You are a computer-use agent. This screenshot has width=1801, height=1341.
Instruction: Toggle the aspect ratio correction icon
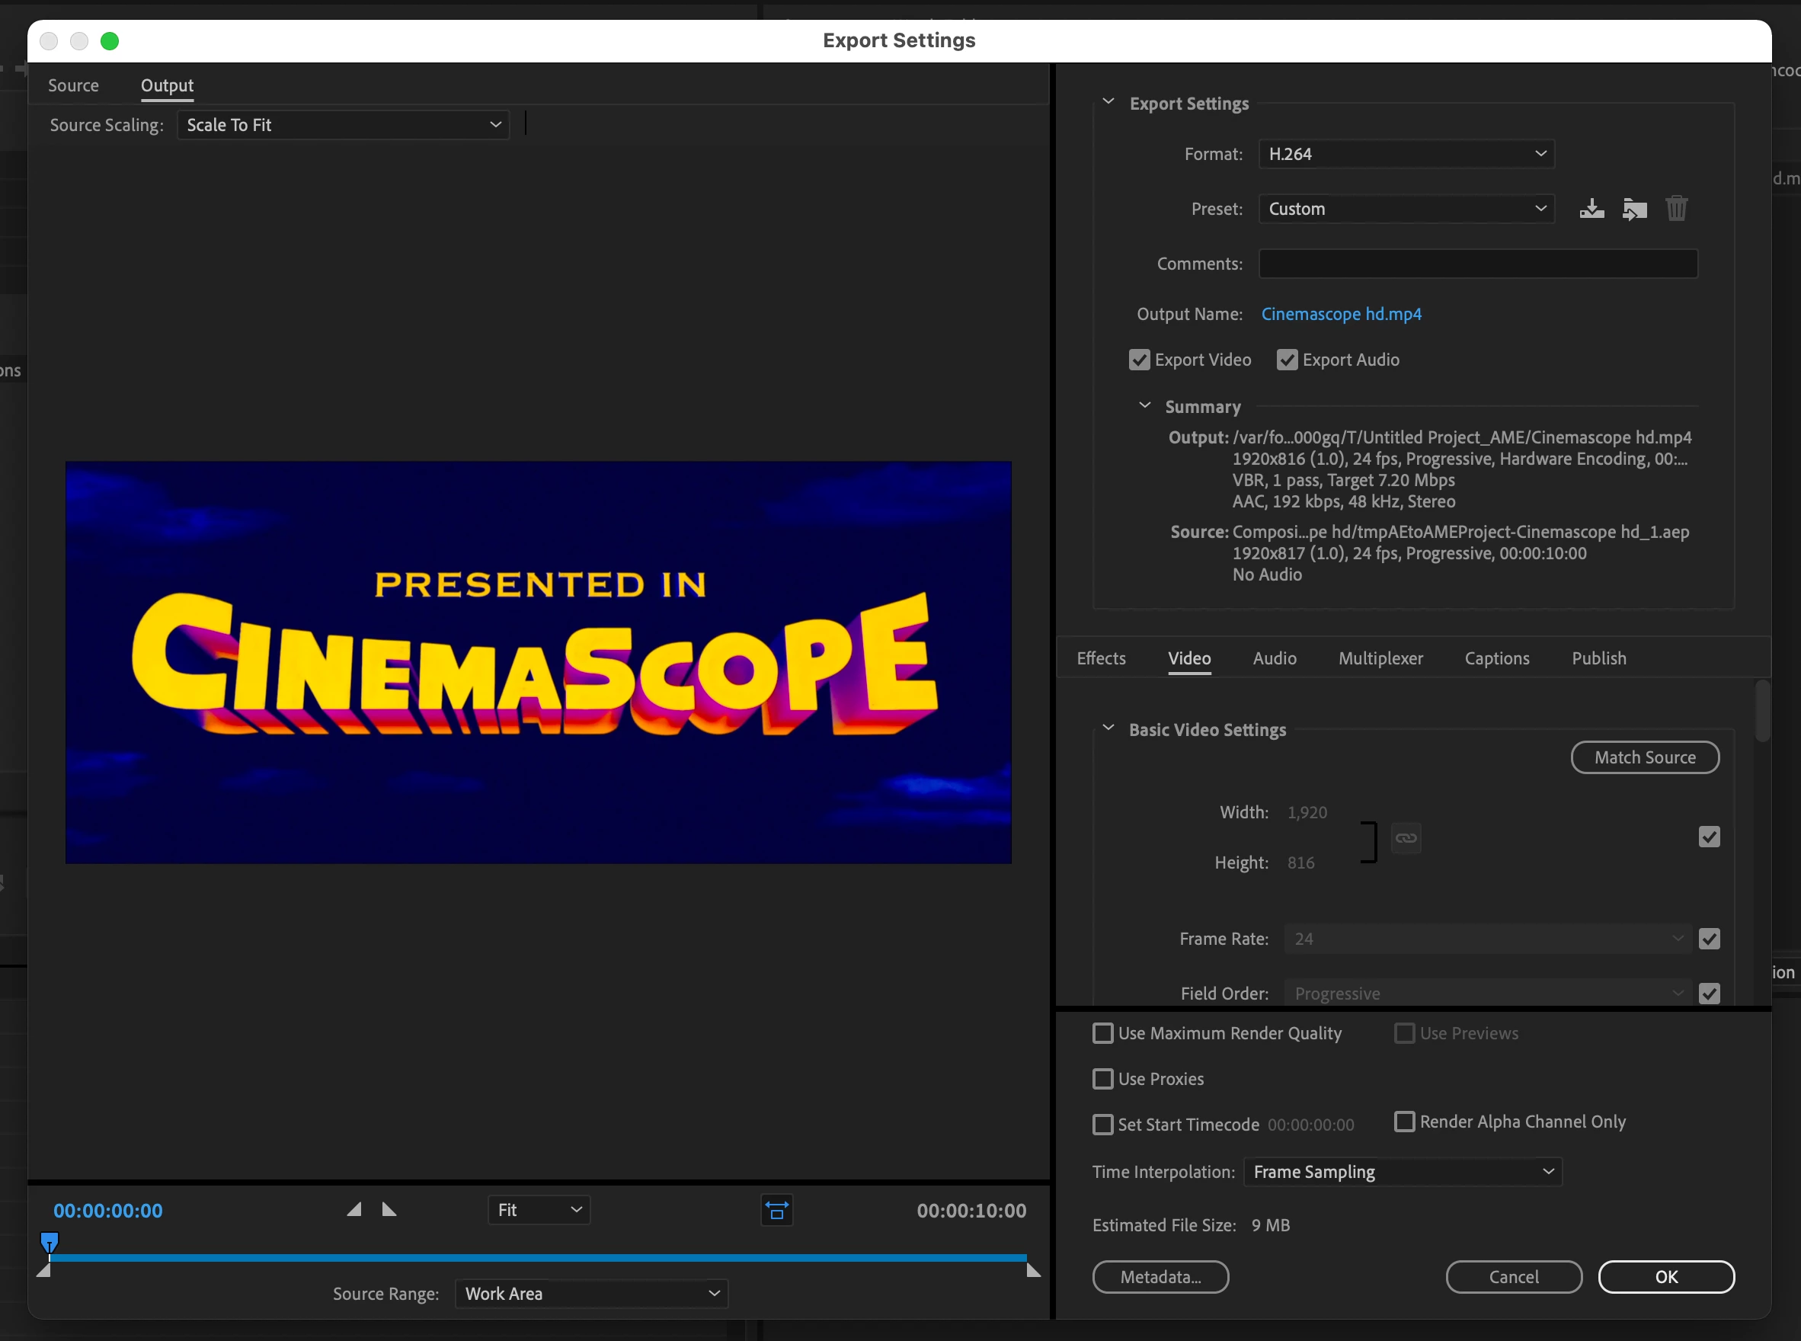click(x=776, y=1210)
